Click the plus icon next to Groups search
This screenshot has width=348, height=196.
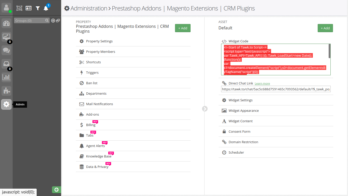point(53,21)
